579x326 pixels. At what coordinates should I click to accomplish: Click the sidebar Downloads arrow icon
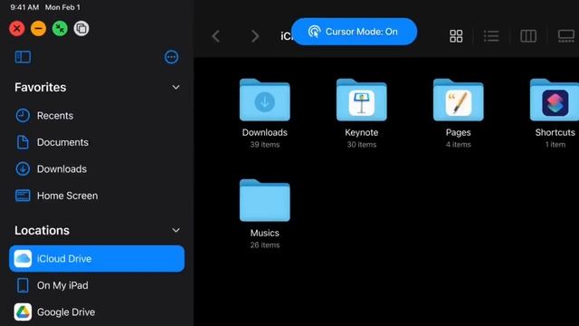[23, 169]
